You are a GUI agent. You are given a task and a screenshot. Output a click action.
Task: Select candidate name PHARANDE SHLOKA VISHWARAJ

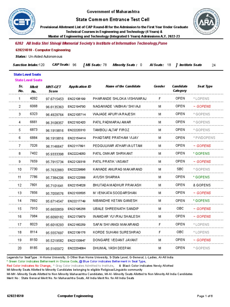[x=119, y=98]
